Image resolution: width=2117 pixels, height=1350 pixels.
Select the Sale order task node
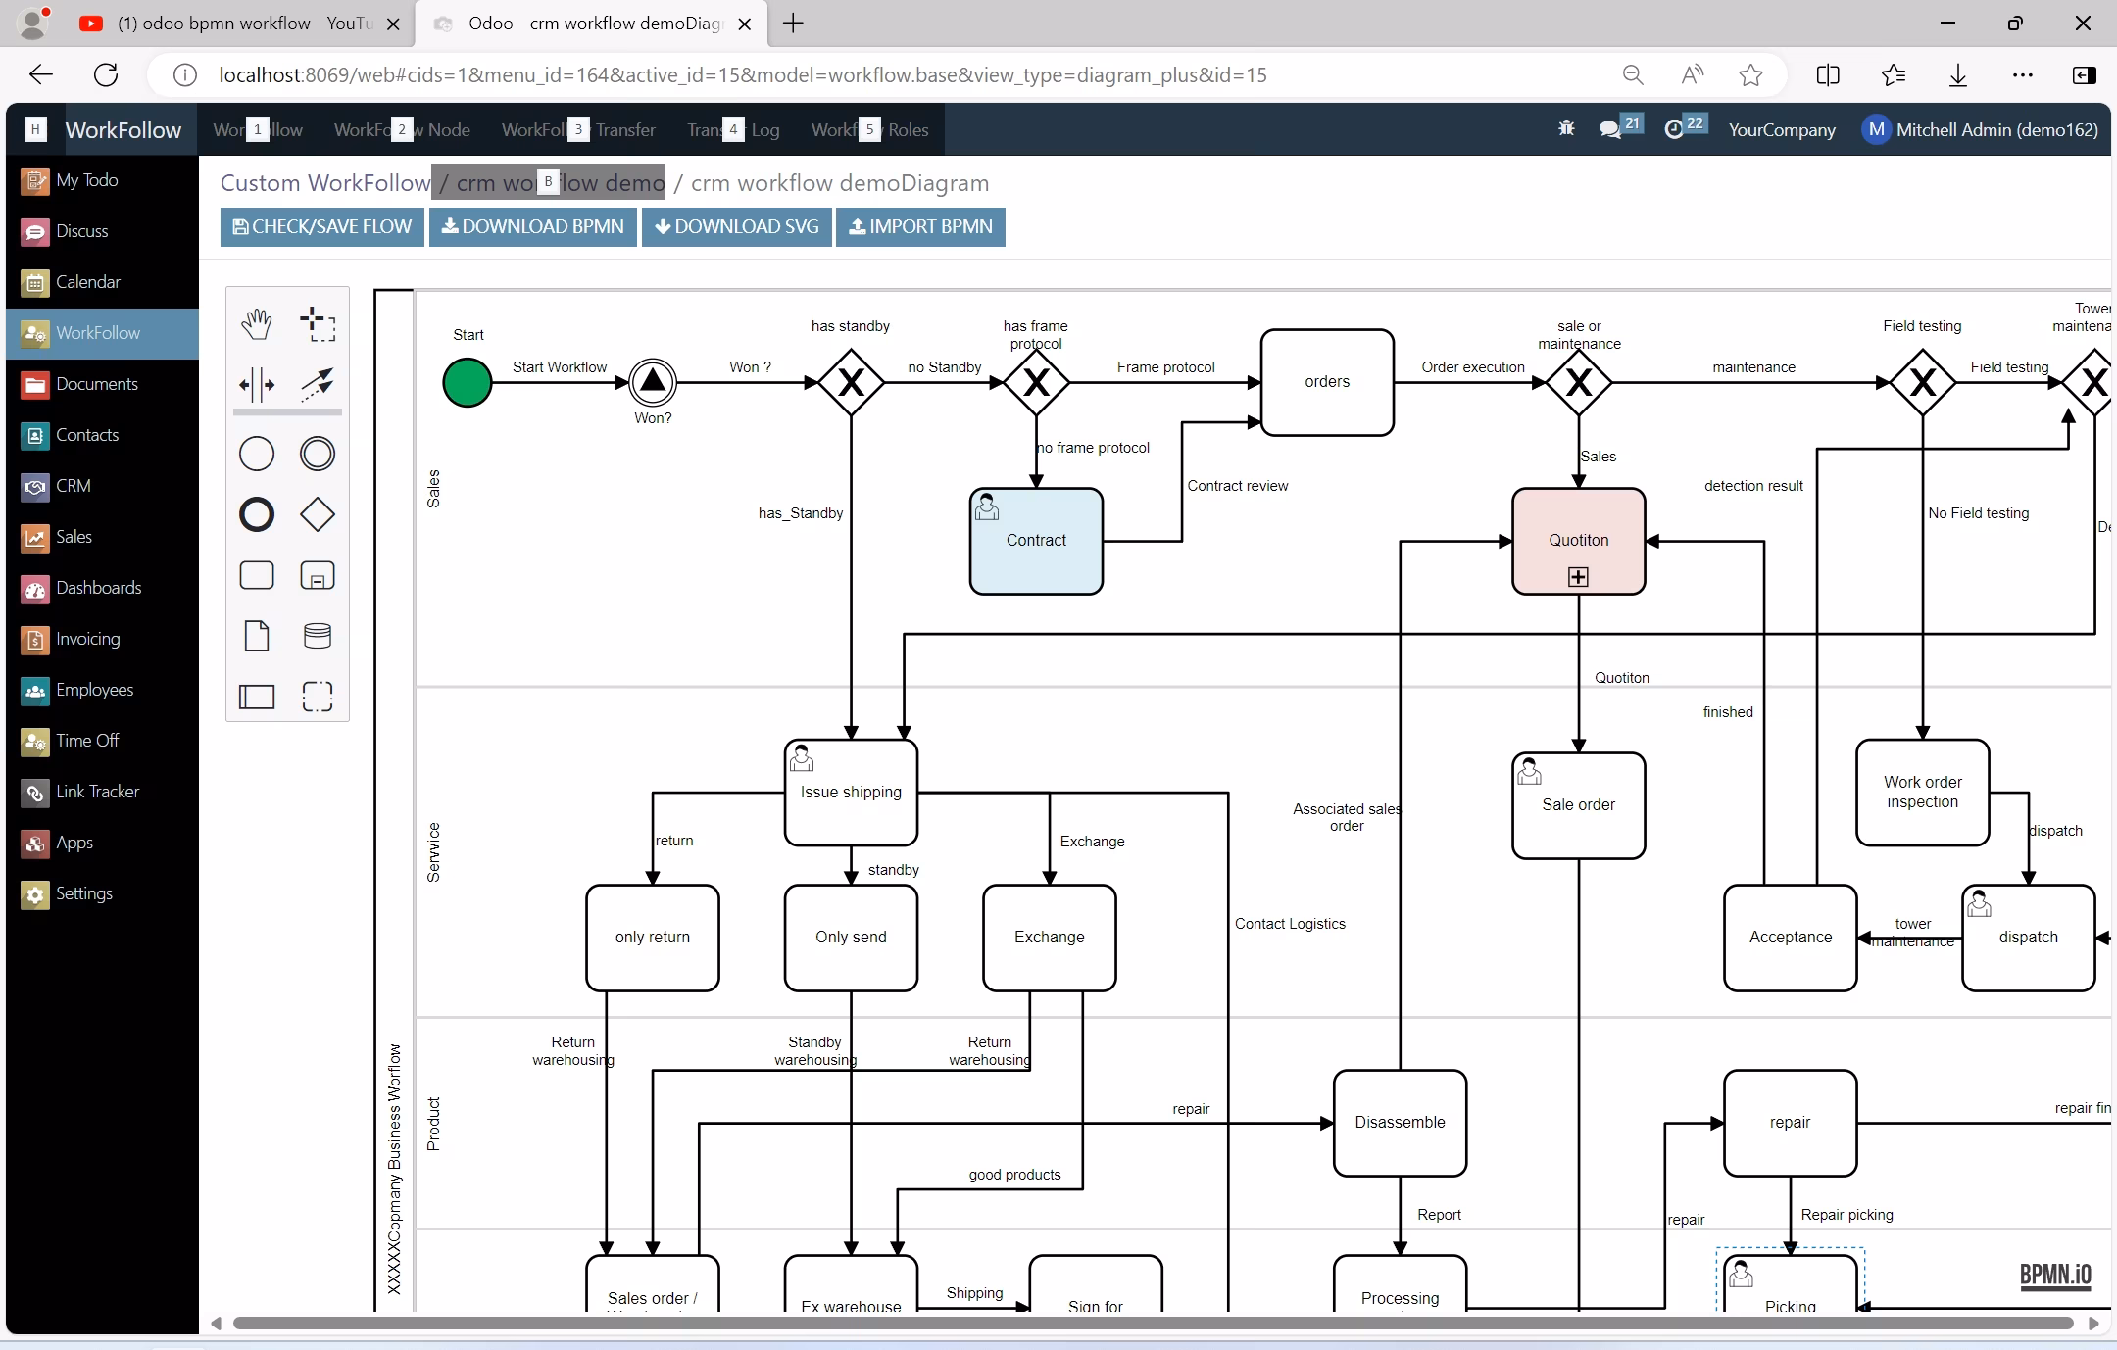tap(1578, 805)
